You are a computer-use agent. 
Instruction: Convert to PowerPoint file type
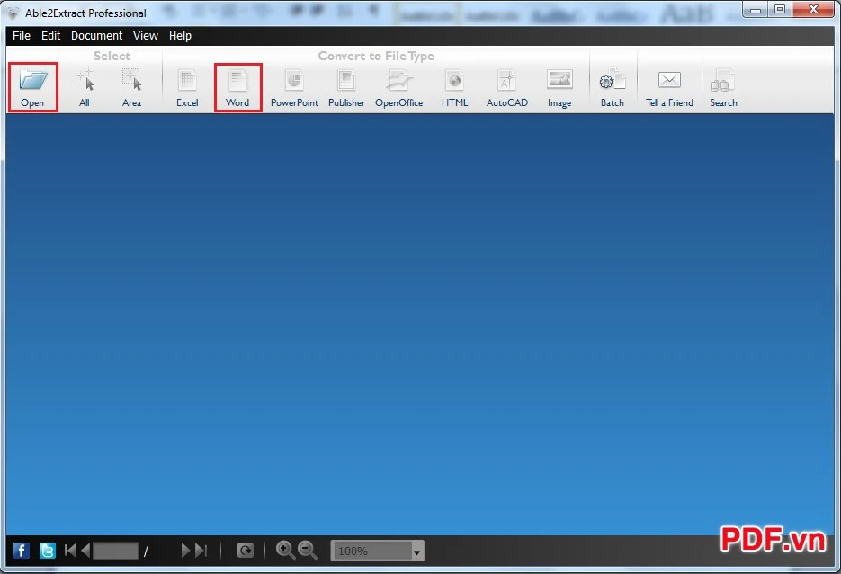tap(294, 87)
